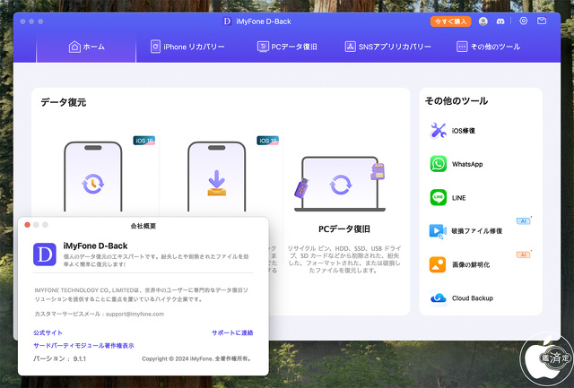Click the orange AI badge beside 画像の鮮明化
Screen dimensions: 574x388
tap(524, 254)
